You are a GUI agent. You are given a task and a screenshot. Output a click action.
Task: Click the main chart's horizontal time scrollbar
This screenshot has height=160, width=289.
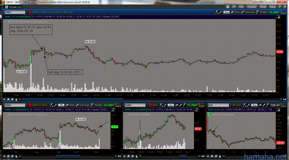(73, 99)
